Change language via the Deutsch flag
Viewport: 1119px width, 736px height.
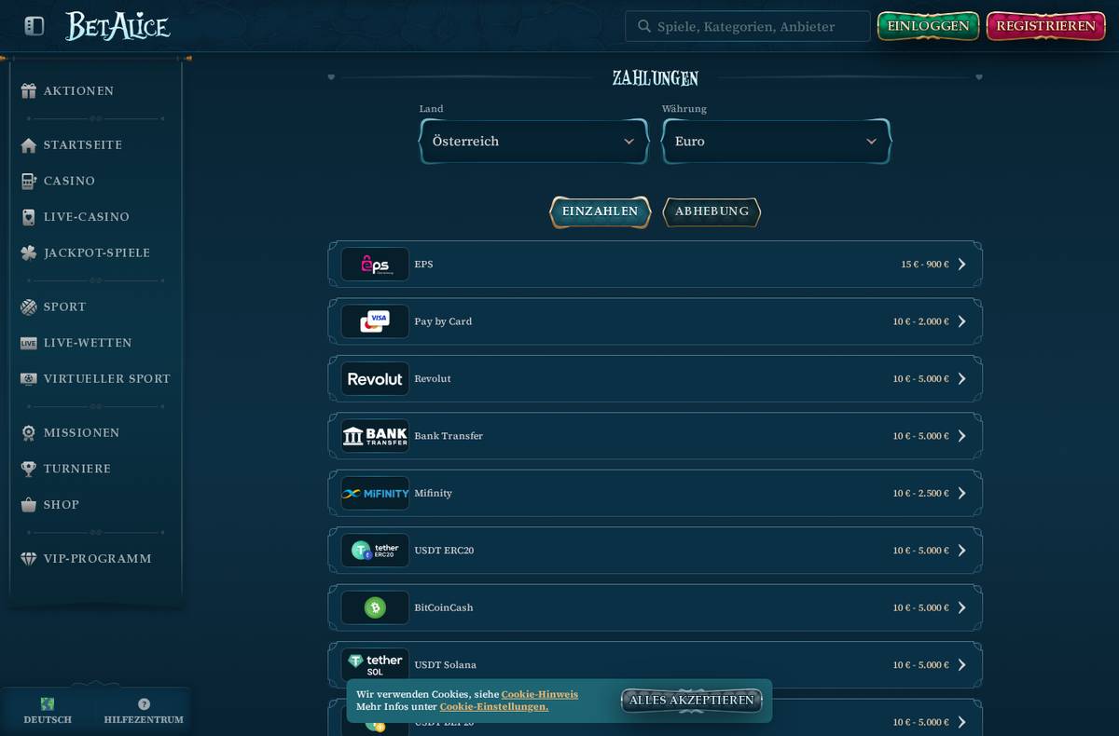(x=48, y=704)
